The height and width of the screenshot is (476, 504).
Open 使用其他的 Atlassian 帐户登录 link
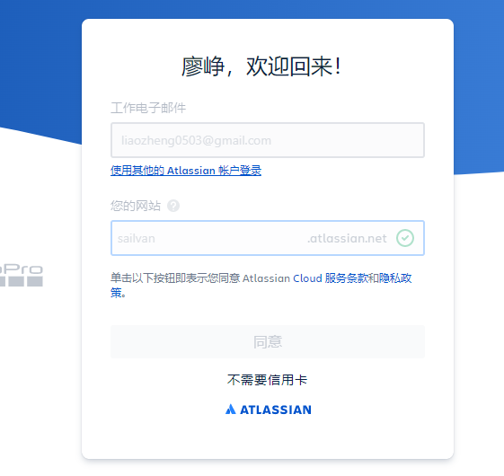click(x=186, y=171)
